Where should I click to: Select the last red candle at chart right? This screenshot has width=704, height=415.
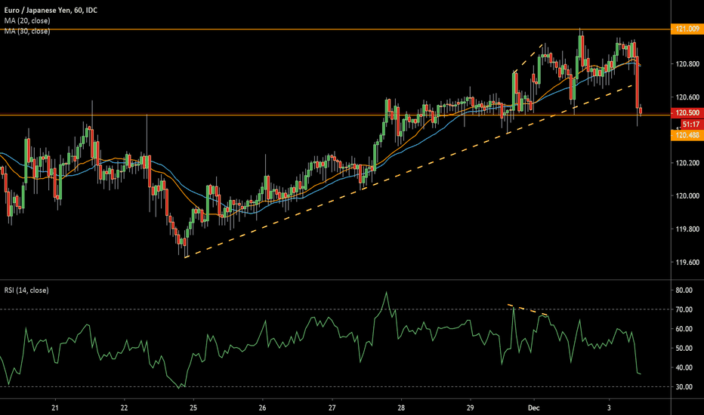point(641,111)
